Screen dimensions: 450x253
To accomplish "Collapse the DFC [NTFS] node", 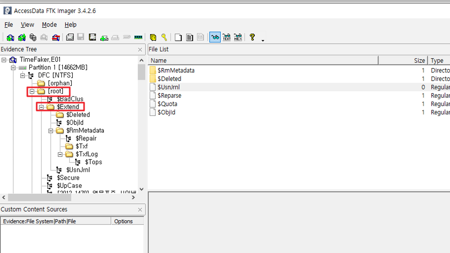I will pos(23,76).
